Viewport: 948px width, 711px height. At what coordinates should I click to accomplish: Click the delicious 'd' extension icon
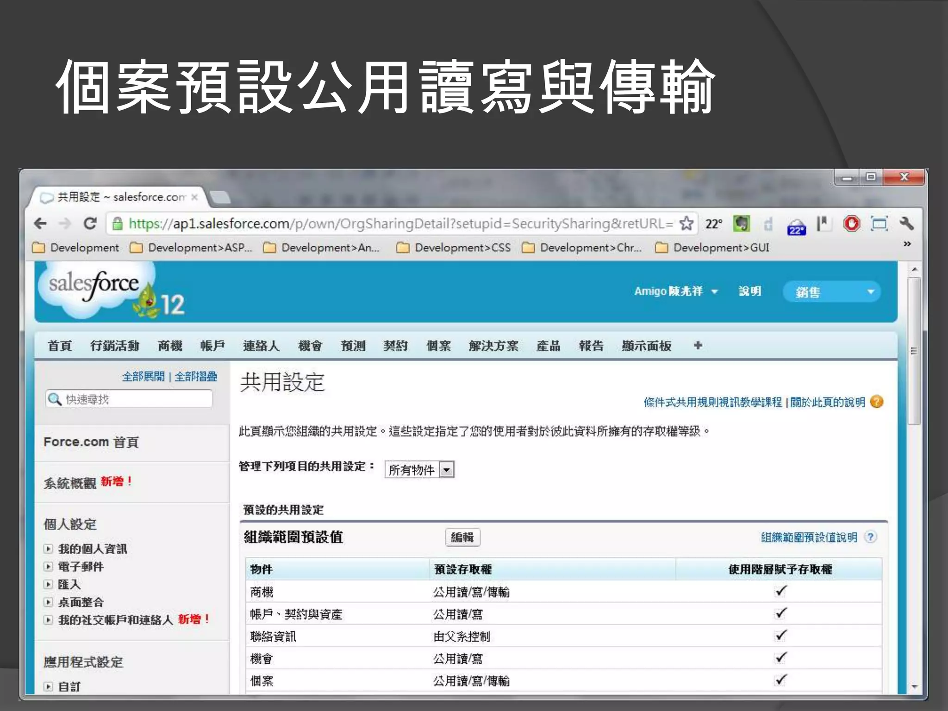click(x=768, y=224)
